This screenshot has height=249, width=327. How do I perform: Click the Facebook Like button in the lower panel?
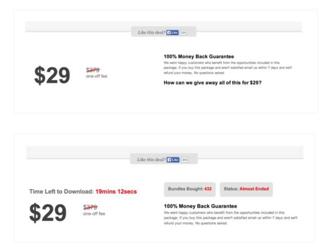tap(173, 160)
